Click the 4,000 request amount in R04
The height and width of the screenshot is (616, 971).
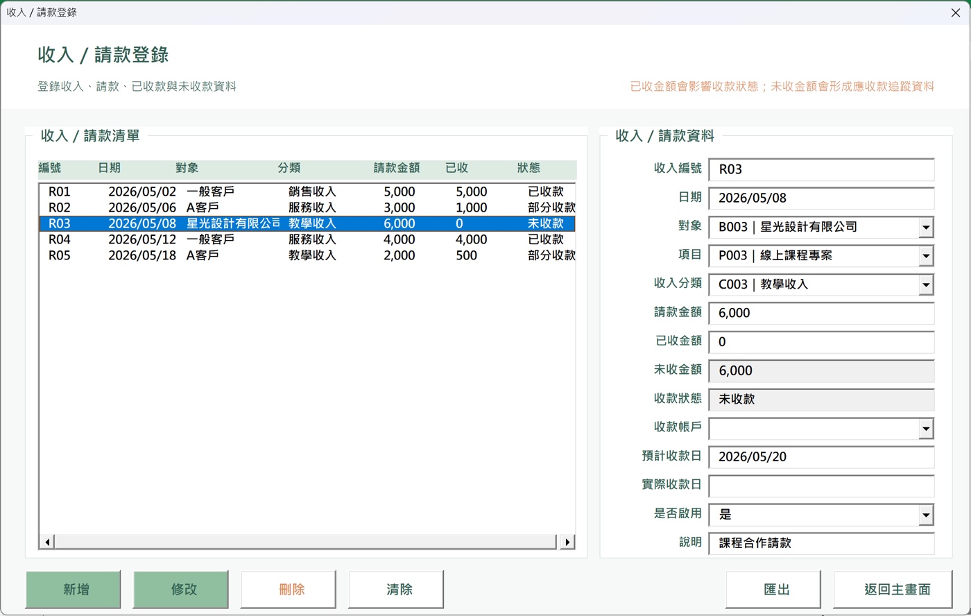[x=399, y=239]
